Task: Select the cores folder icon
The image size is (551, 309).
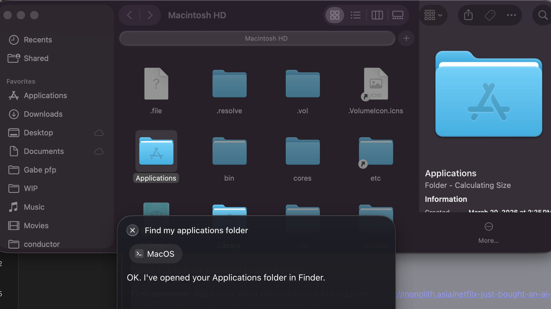Action: [x=303, y=151]
